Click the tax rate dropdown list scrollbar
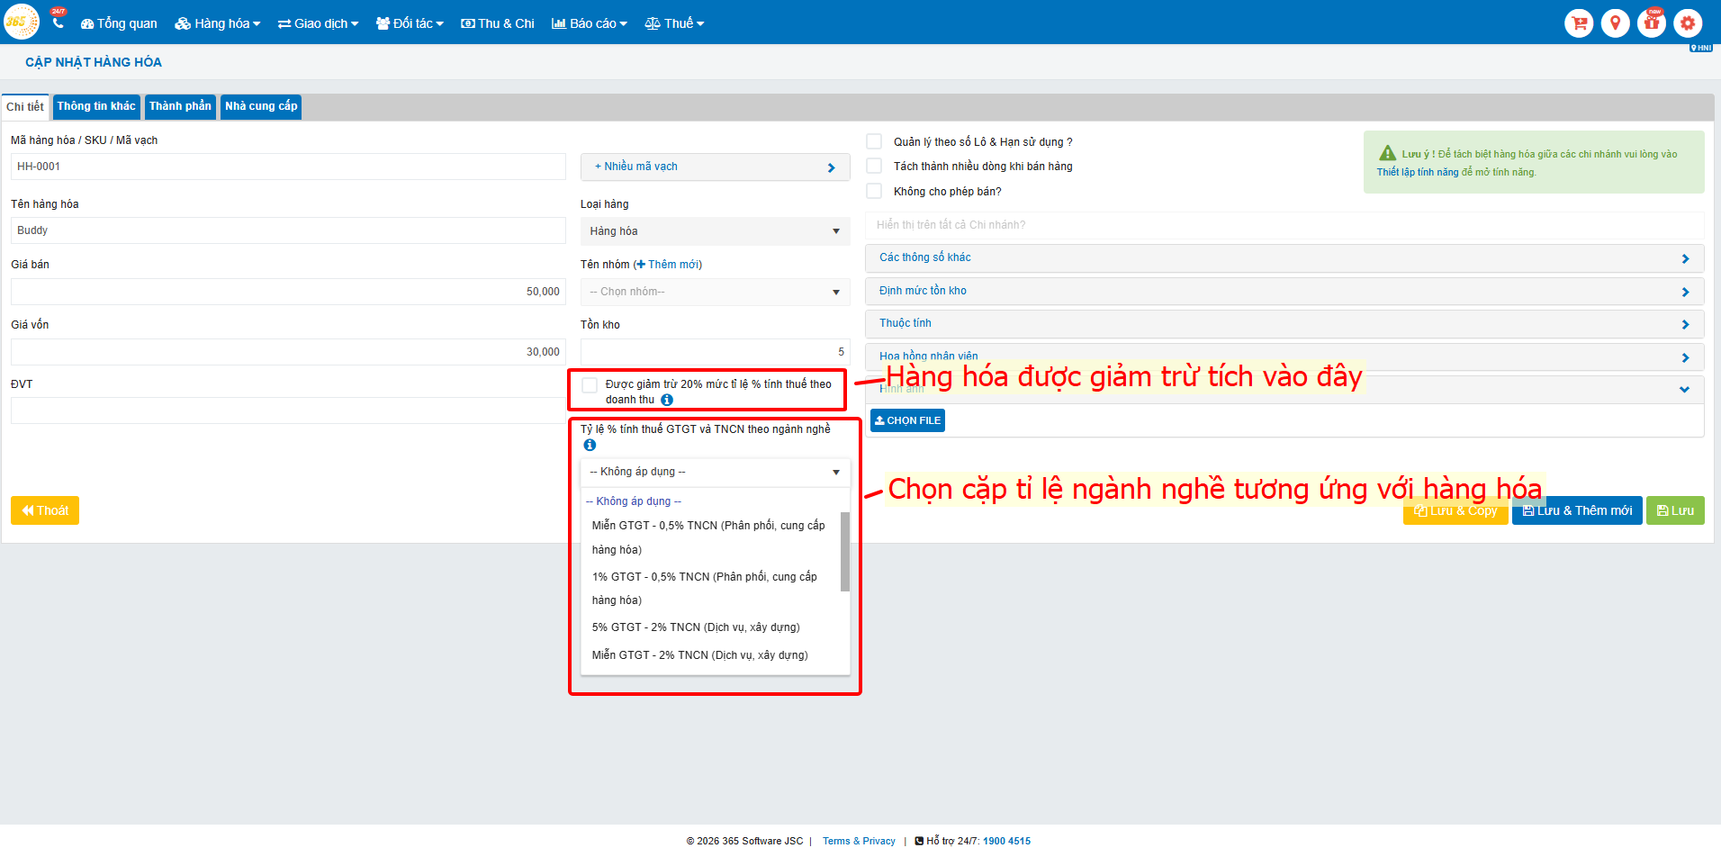1721x857 pixels. [x=844, y=552]
